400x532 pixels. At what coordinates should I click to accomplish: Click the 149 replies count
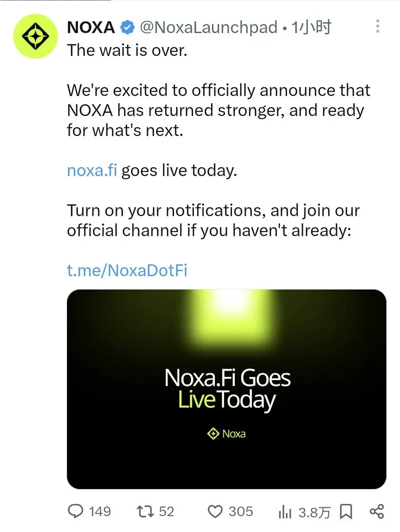tap(100, 512)
